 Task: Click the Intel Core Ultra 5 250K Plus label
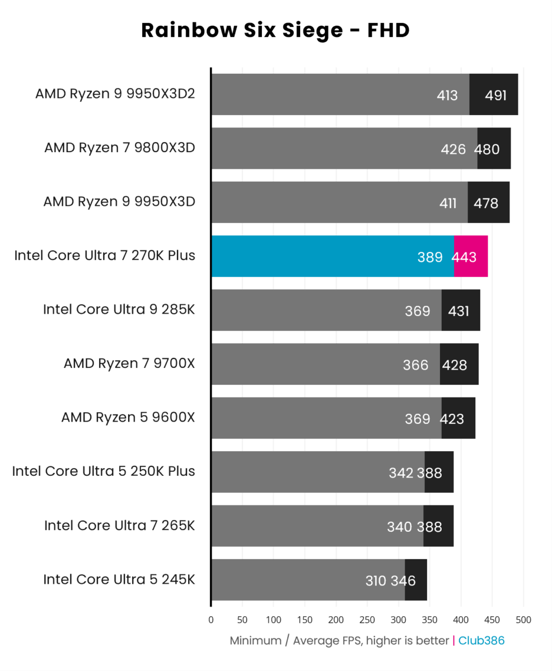104,471
